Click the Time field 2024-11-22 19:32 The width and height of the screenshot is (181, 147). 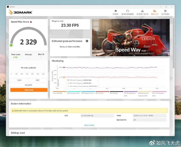click(x=149, y=116)
